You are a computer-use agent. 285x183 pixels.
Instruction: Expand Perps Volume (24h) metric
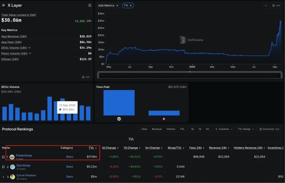pos(30,53)
